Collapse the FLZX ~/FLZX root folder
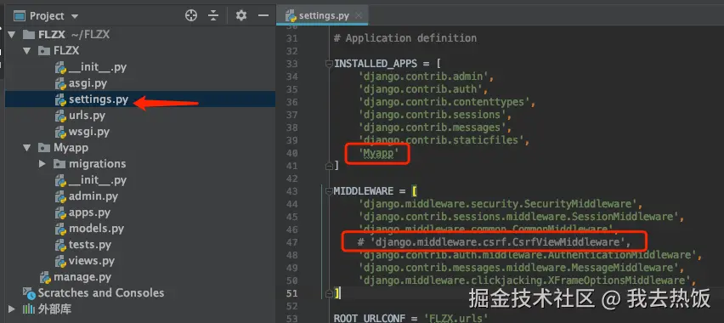This screenshot has height=323, width=724. coord(12,35)
